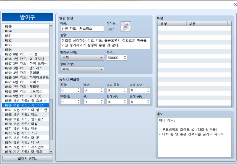Image resolution: width=237 pixels, height=165 pixels.
Task: Open the 방어구 유형 dropdown
Action: [82, 58]
